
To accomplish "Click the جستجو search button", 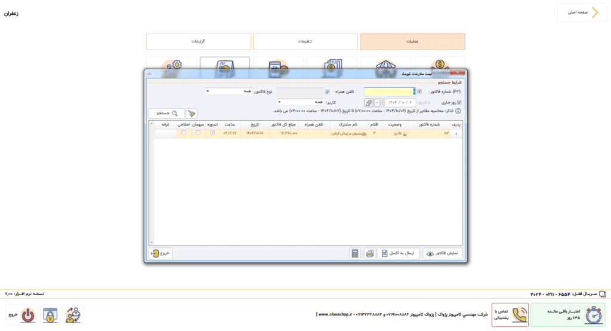I will click(167, 114).
